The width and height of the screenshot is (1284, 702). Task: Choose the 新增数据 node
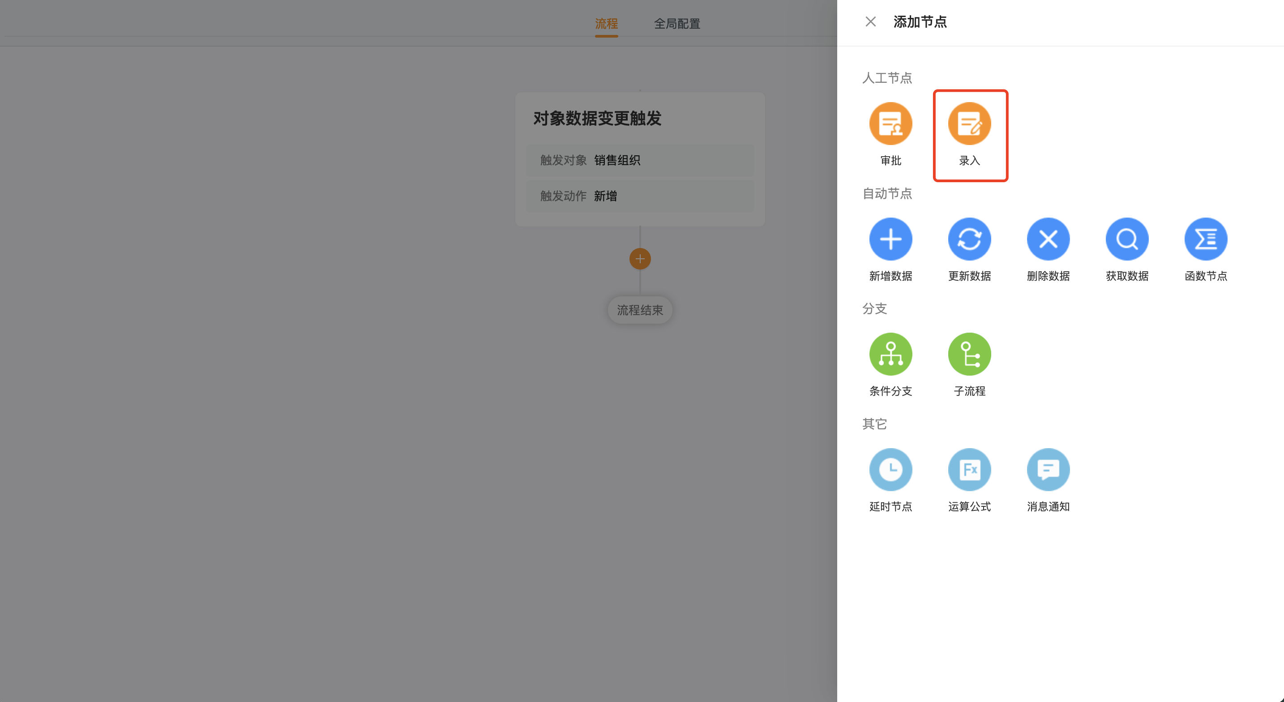coord(890,239)
